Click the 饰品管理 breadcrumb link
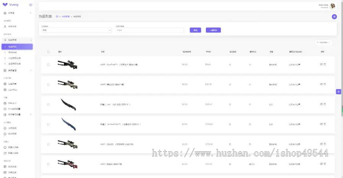Image resolution: width=343 pixels, height=178 pixels. (66, 17)
